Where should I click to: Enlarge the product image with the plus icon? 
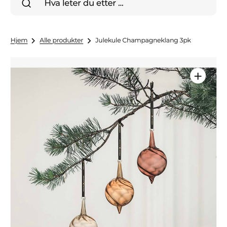point(198,76)
